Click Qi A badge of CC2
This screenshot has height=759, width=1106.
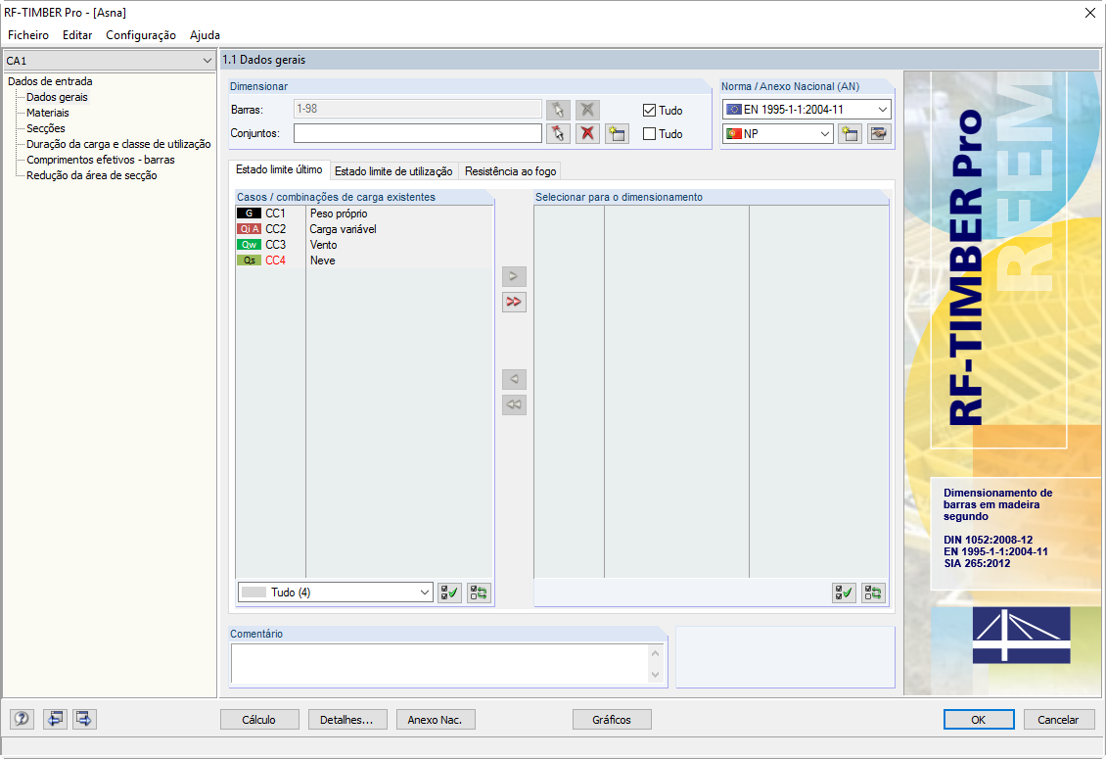point(249,229)
